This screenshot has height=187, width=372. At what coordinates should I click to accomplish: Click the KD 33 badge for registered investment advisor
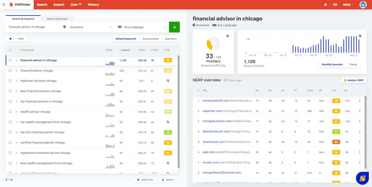coord(168,153)
